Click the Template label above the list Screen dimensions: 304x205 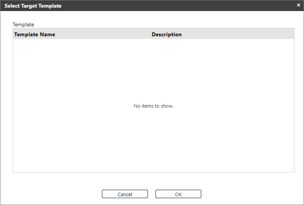coord(23,24)
